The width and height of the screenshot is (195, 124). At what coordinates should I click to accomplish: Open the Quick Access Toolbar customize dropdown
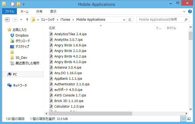(24, 5)
